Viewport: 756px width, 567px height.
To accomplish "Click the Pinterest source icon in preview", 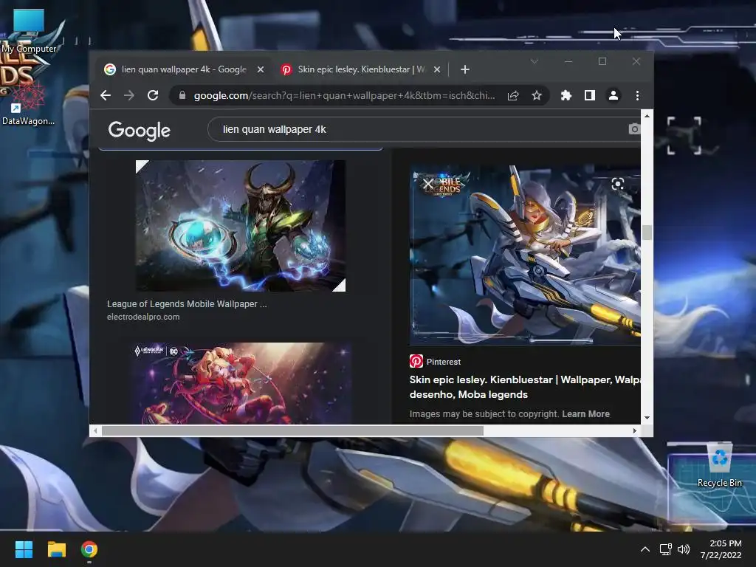I will point(416,361).
